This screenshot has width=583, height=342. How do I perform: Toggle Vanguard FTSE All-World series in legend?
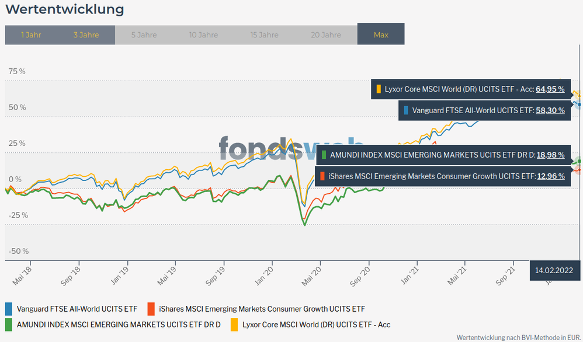[77, 309]
